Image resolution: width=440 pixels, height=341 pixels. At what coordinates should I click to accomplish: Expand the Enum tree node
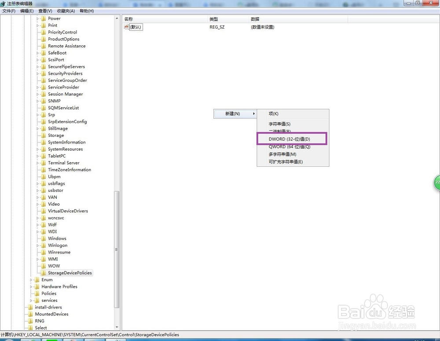(31, 280)
